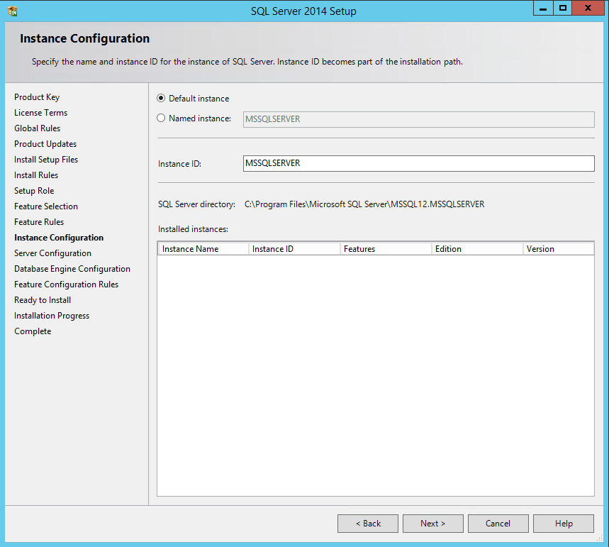Click the Back button
Image resolution: width=609 pixels, height=547 pixels.
click(367, 524)
